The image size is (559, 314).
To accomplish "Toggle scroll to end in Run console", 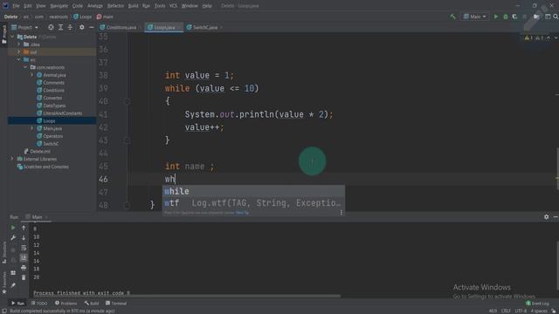I will (x=24, y=257).
